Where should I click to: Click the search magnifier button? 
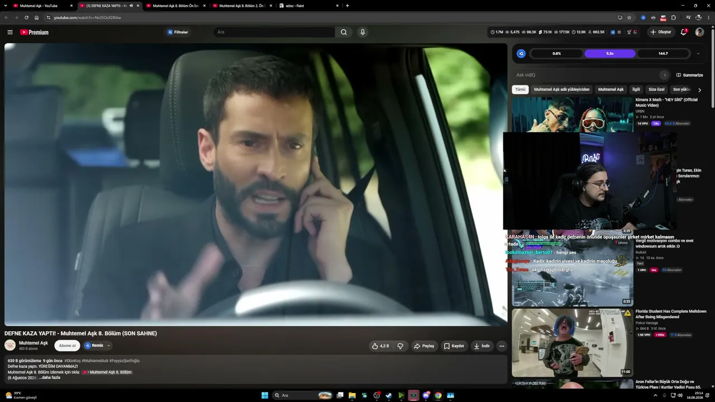click(344, 32)
